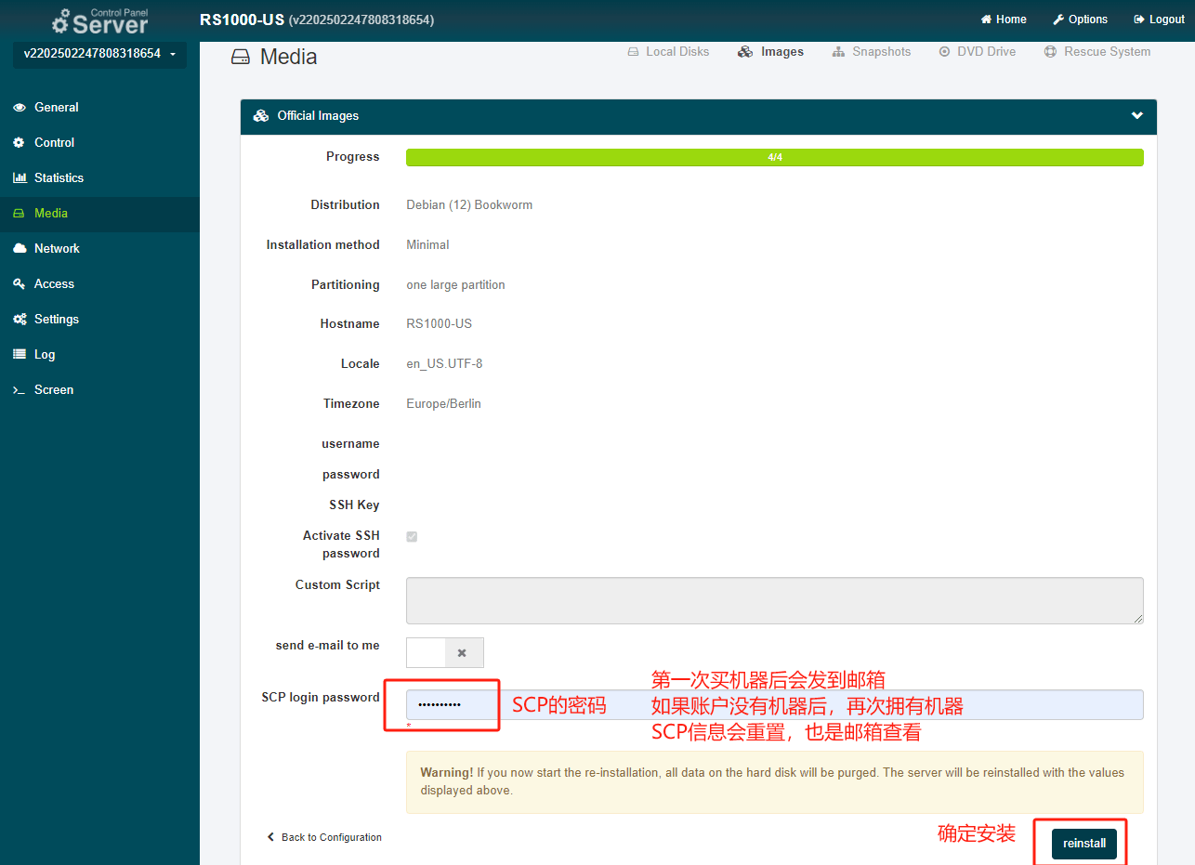Click the gear icon beside Control
Screen dimensions: 1195x865
(x=20, y=143)
